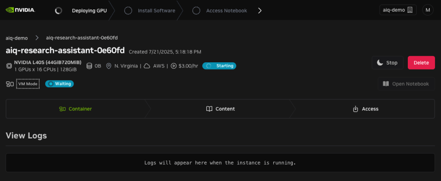Viewport: 441px width, 181px height.
Task: Click the AWS cloud icon
Action: 147,66
